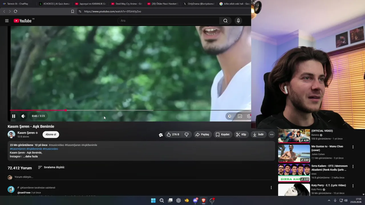The height and width of the screenshot is (205, 365).
Task: Like the video showing 276 B
Action: [173, 134]
